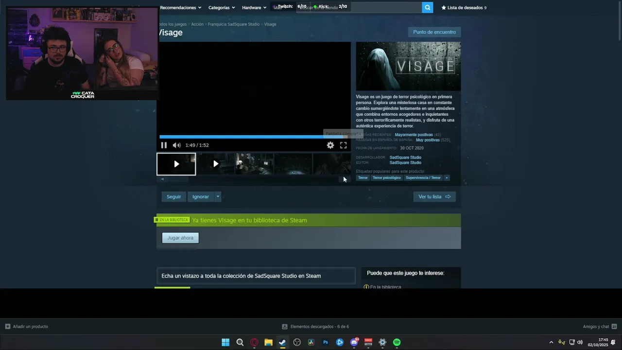Open DaVinci Resolve from taskbar

click(311, 342)
